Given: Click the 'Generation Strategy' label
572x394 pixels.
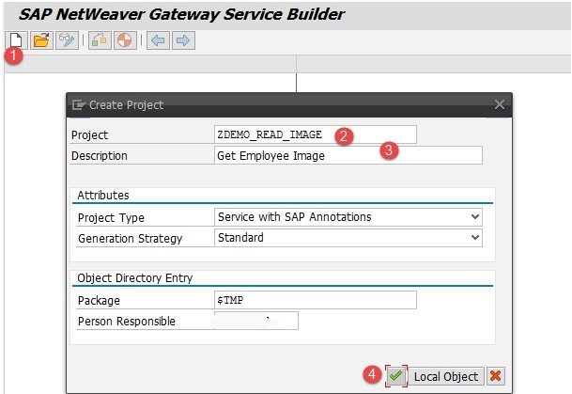Looking at the screenshot, I should pyautogui.click(x=131, y=239).
